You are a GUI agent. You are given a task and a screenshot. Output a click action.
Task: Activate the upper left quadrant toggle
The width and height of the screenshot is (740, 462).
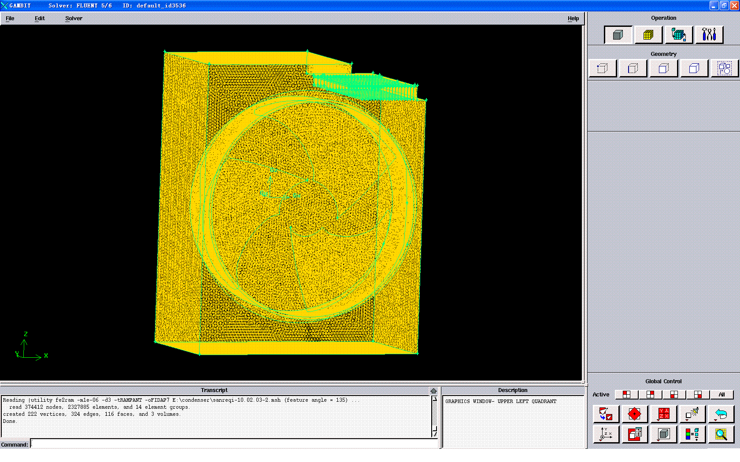coord(626,395)
